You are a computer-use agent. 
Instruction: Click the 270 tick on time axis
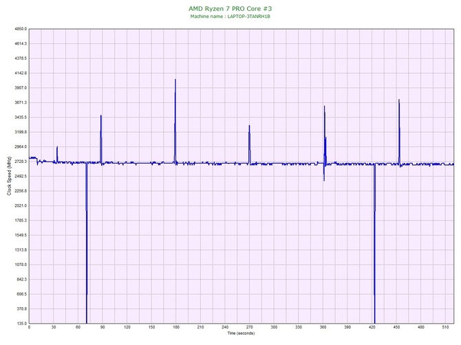tap(249, 327)
